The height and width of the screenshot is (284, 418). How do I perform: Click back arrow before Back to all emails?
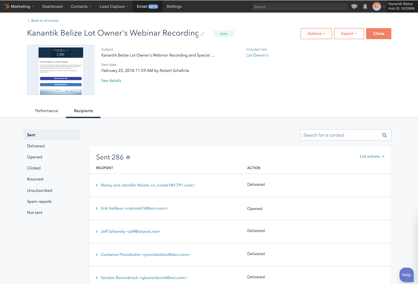[x=28, y=21]
